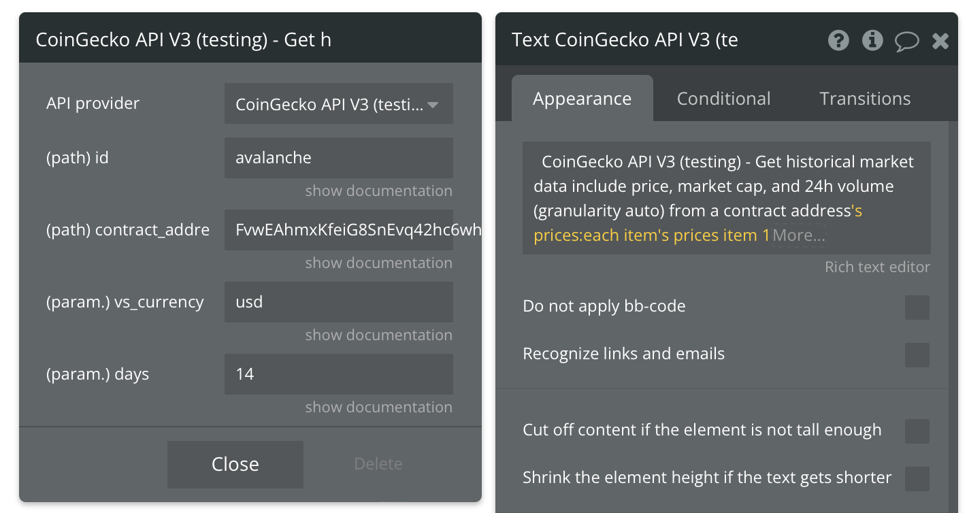
Task: Open the Transitions tab
Action: pos(865,99)
